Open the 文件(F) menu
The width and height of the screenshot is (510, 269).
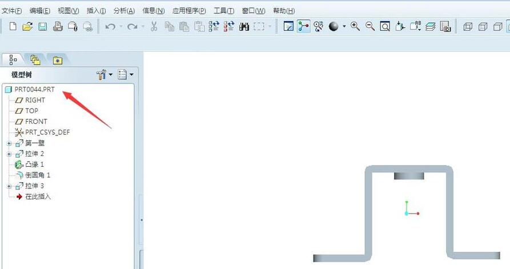tap(12, 11)
